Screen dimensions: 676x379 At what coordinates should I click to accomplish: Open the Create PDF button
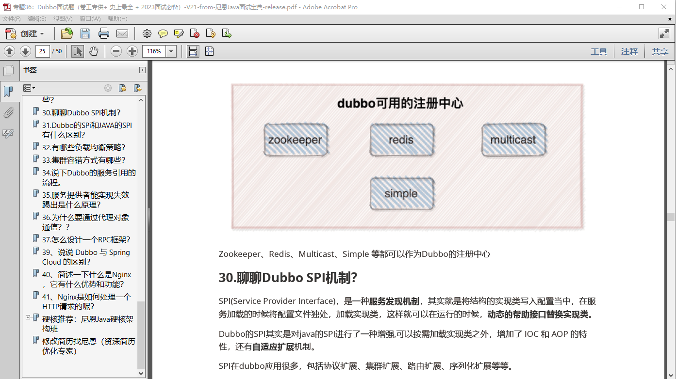click(x=24, y=33)
